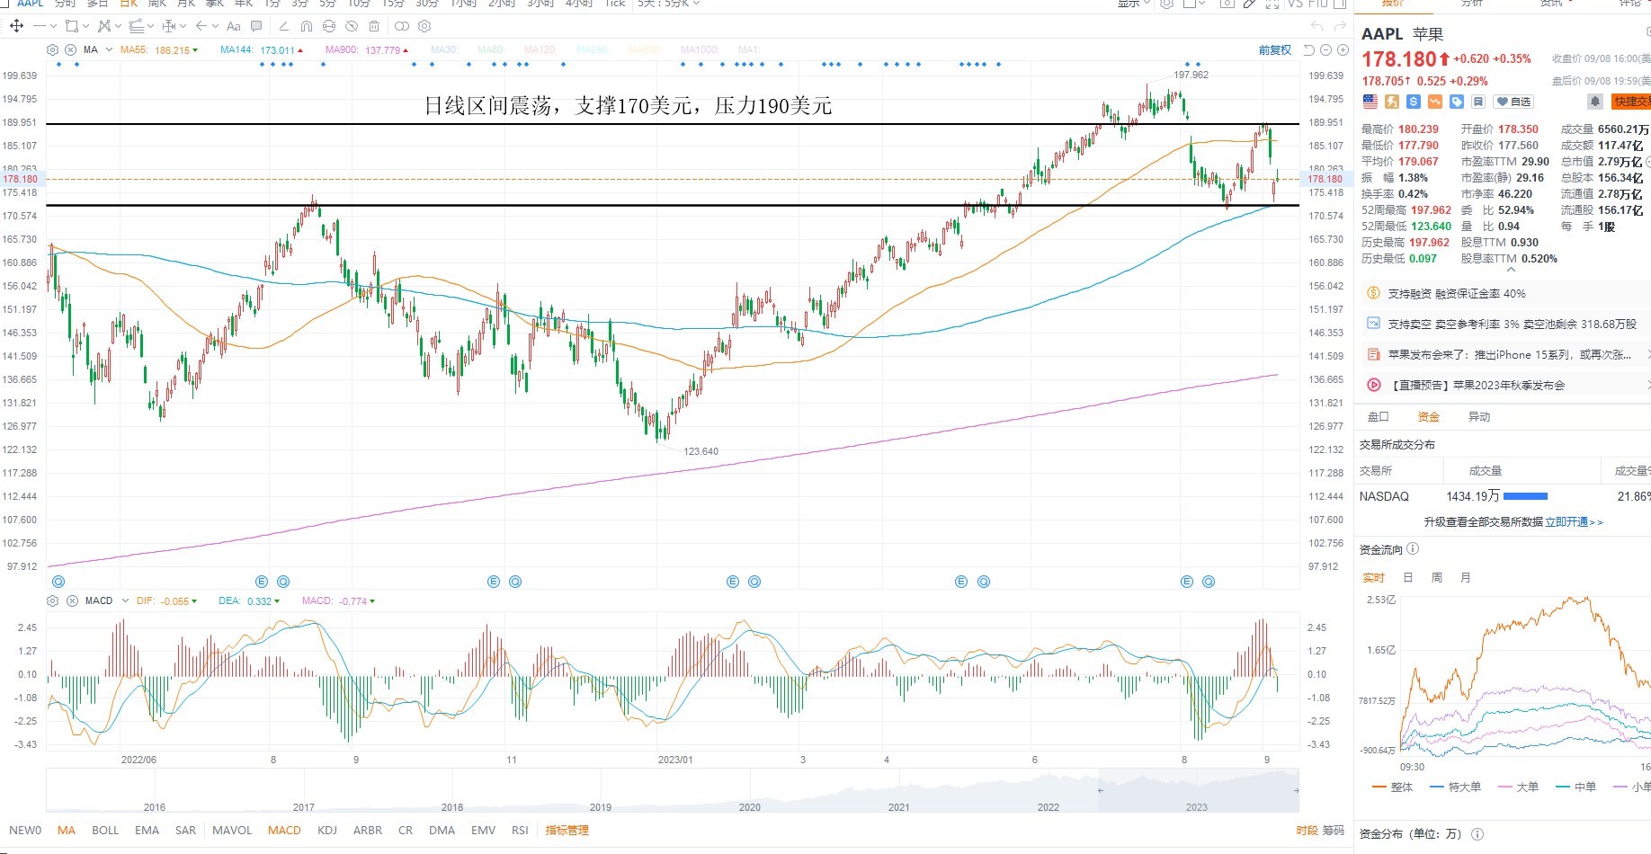The image size is (1651, 854).
Task: Zoom out the chart with minus icon
Action: pos(1325,49)
